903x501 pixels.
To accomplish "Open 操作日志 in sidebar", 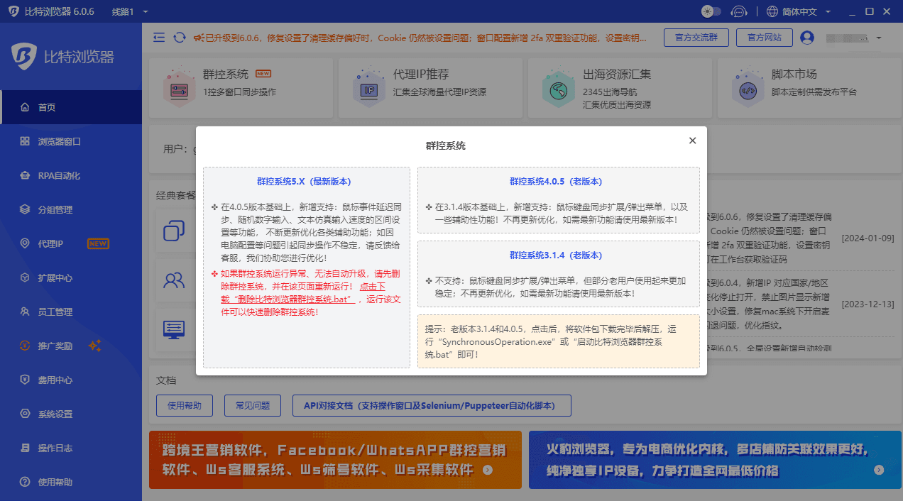I will tap(71, 448).
